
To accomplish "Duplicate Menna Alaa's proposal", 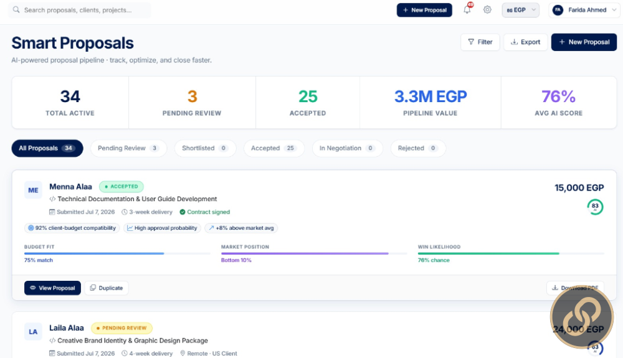I will 107,288.
